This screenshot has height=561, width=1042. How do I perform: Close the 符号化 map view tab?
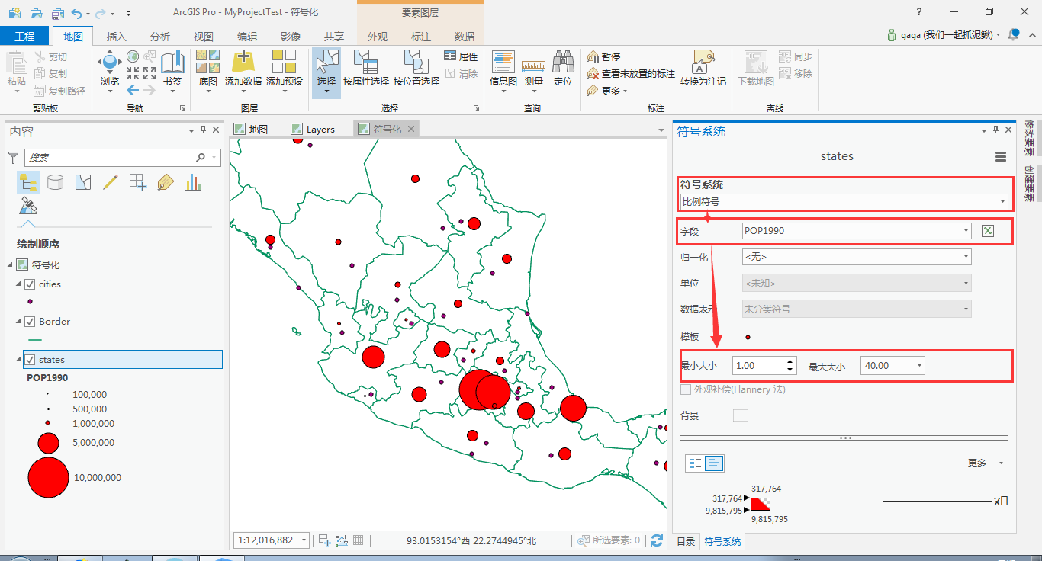(x=411, y=130)
